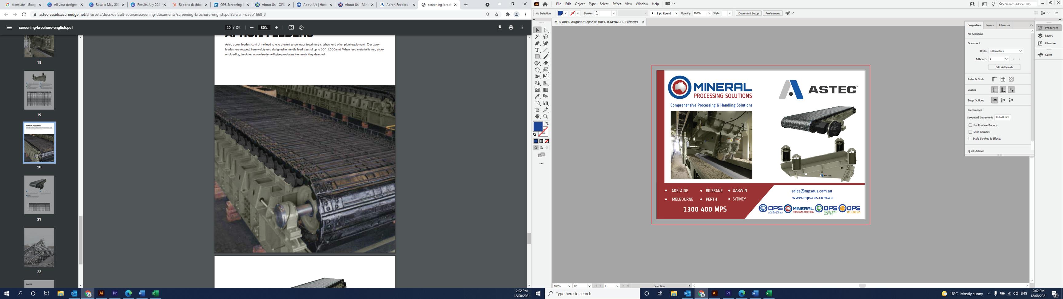Viewport: 1063px width, 299px height.
Task: Open the Units dropdown set to Millimeters
Action: tap(1006, 51)
